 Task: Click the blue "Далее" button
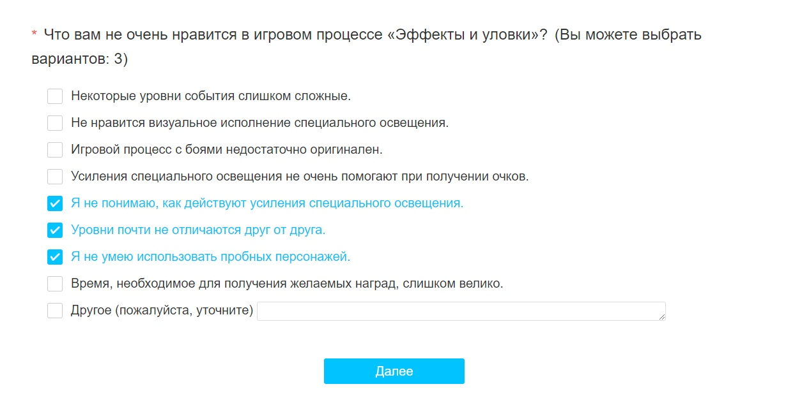coord(394,371)
